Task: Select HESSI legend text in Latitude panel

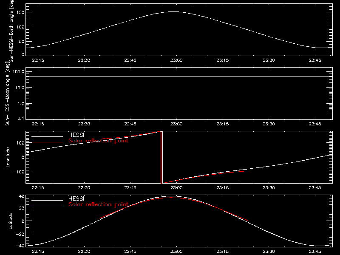Action: (x=76, y=198)
